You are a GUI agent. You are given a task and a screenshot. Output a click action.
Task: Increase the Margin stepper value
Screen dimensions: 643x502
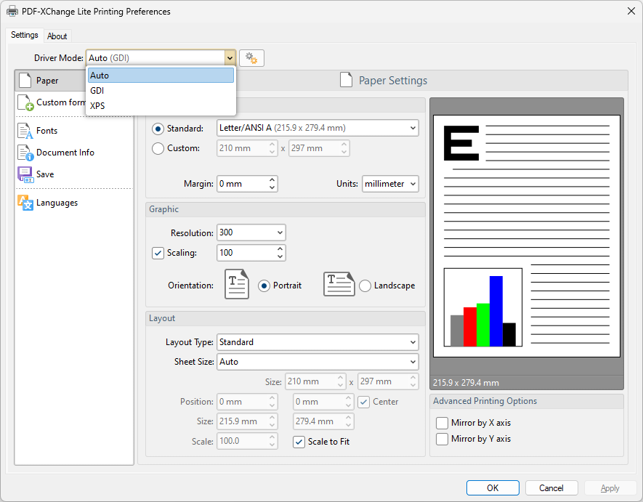click(x=272, y=180)
